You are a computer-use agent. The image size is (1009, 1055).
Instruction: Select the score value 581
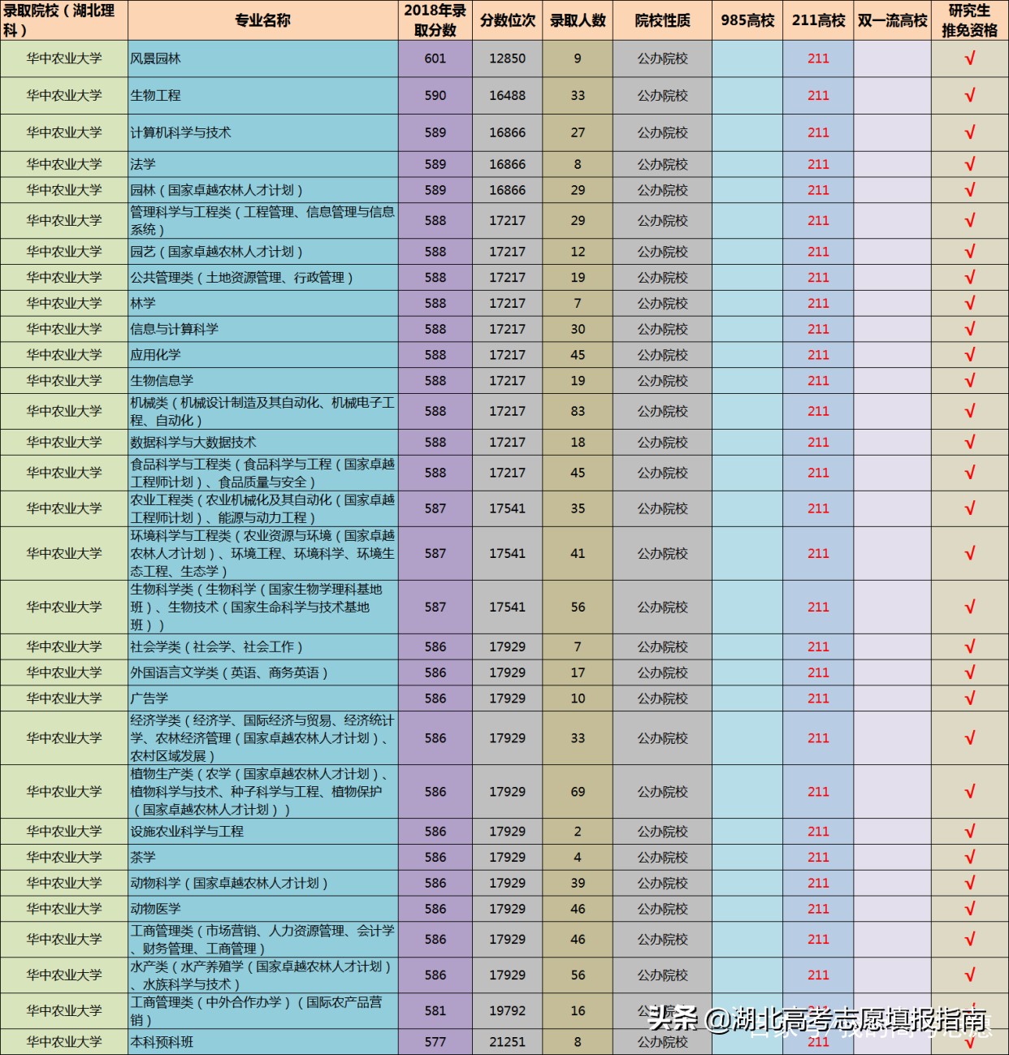(x=435, y=1011)
